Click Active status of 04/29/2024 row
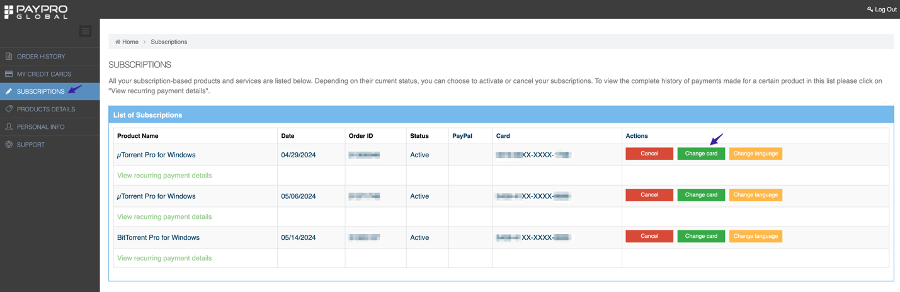This screenshot has width=900, height=292. pos(419,155)
